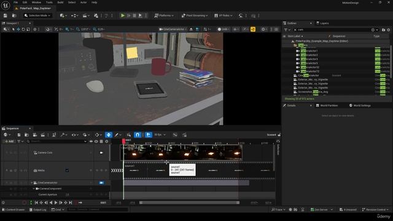Toggle CineCameraActor track camera lock icon

pos(101,183)
